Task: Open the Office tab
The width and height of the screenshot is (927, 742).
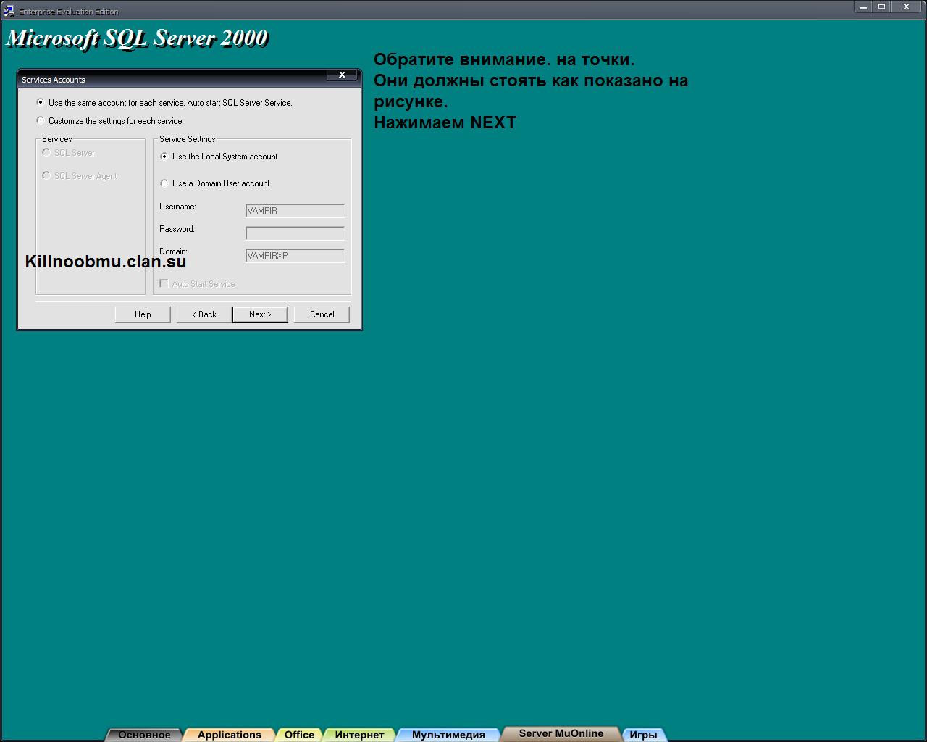Action: tap(299, 735)
